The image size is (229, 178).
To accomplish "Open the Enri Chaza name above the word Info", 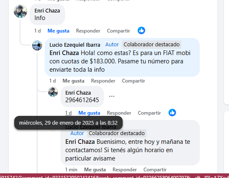I will point(47,11).
